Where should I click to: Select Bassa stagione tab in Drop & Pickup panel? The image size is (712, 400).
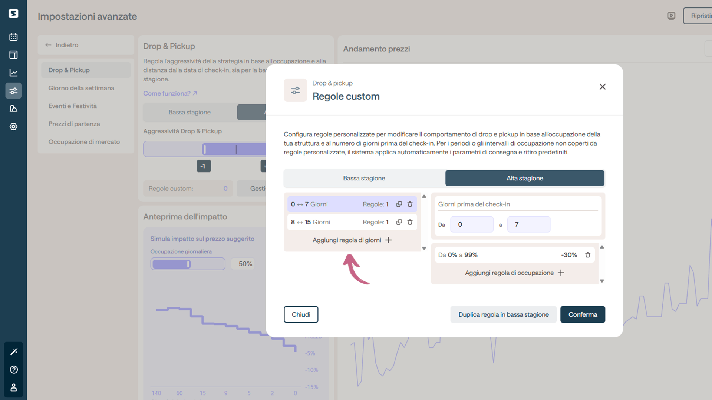tap(189, 112)
